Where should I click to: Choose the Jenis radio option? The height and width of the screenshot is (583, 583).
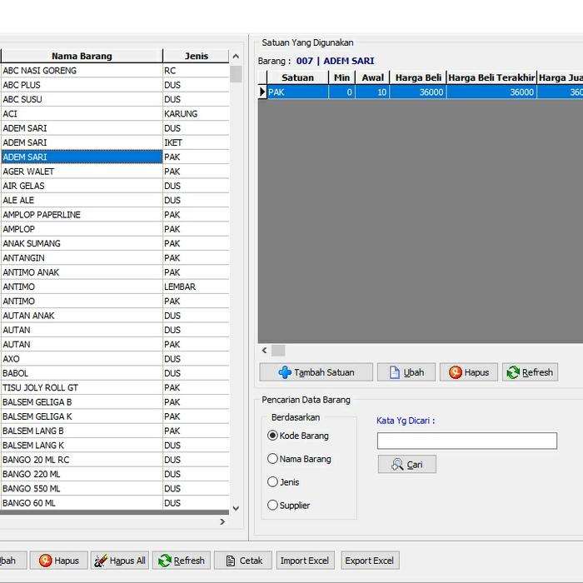coord(272,482)
